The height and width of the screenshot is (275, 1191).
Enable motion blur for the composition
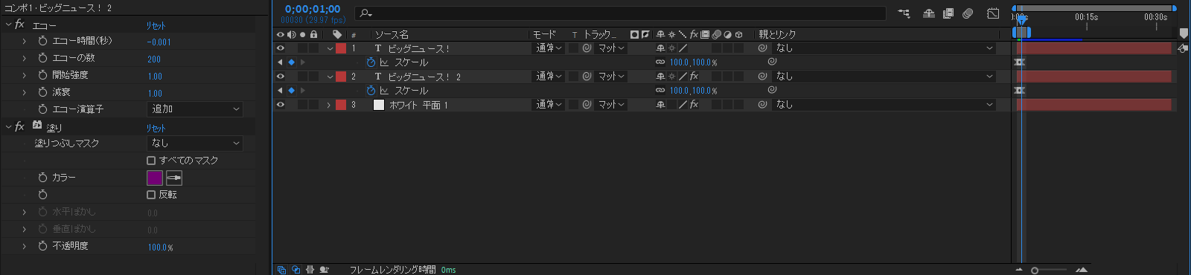coord(968,13)
